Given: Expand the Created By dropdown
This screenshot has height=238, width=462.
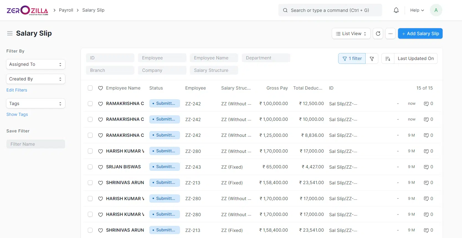Looking at the screenshot, I should tap(35, 79).
